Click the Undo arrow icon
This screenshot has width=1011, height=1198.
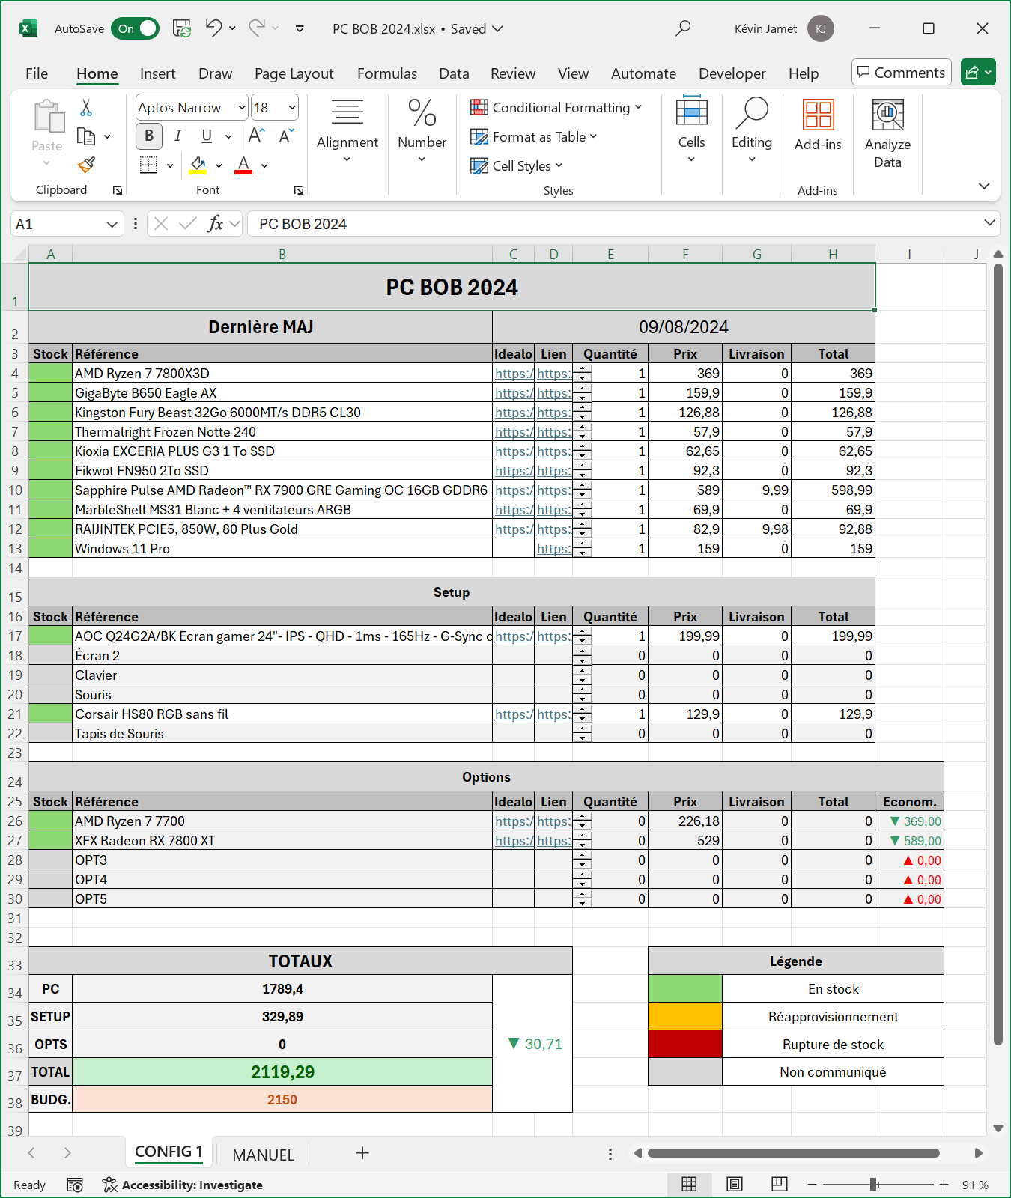(x=213, y=28)
